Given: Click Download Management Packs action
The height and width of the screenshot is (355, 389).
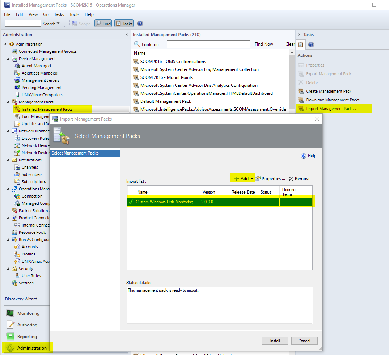Looking at the screenshot, I should coord(335,100).
